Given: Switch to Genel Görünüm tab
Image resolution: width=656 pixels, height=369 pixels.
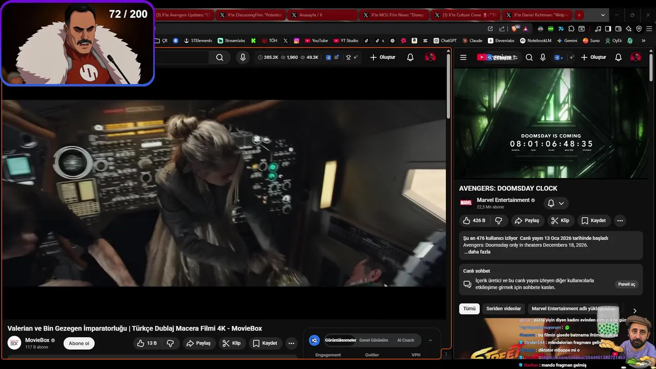Looking at the screenshot, I should (x=374, y=340).
